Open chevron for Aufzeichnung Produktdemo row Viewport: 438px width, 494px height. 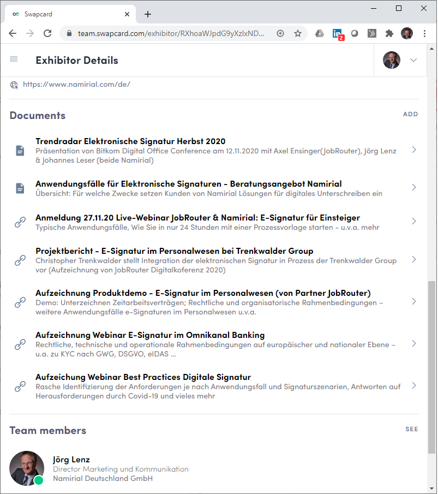pyautogui.click(x=414, y=301)
